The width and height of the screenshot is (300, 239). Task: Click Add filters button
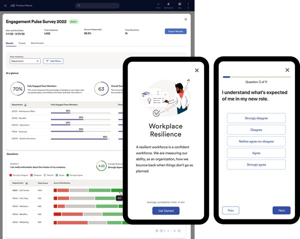[x=53, y=61]
